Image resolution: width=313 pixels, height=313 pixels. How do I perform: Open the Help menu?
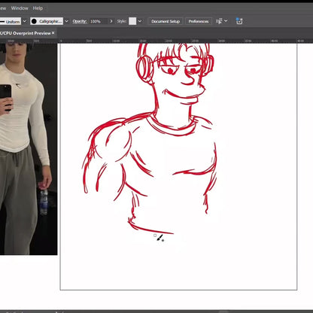[x=38, y=8]
